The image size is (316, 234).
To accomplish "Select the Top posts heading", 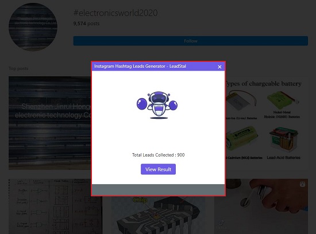I will pos(18,68).
